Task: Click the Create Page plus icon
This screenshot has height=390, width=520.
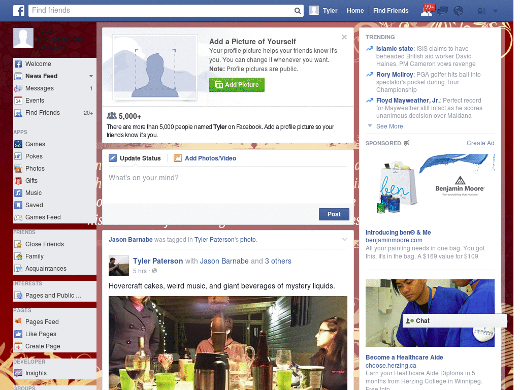Action: point(18,346)
